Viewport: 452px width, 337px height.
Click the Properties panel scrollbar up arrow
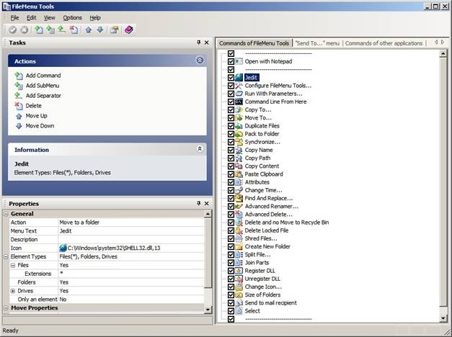pos(208,214)
